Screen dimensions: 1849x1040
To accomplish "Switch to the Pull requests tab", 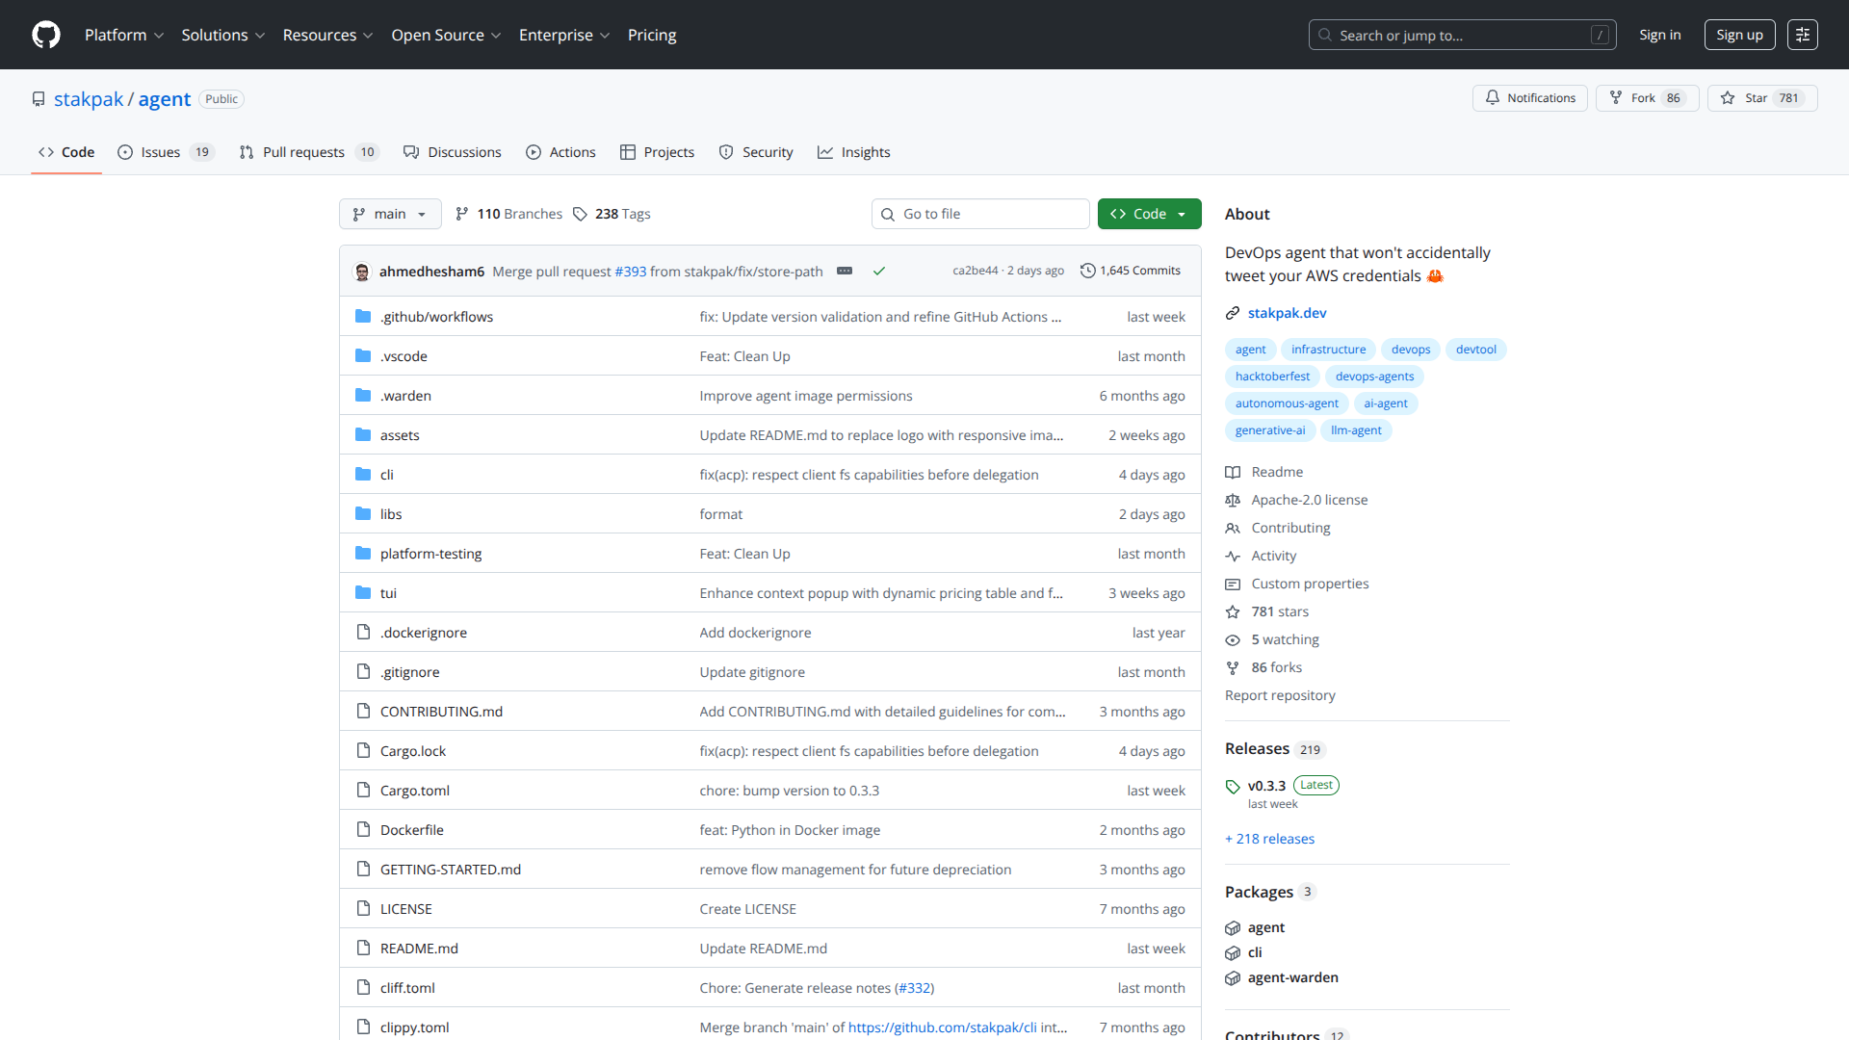I will tap(303, 151).
